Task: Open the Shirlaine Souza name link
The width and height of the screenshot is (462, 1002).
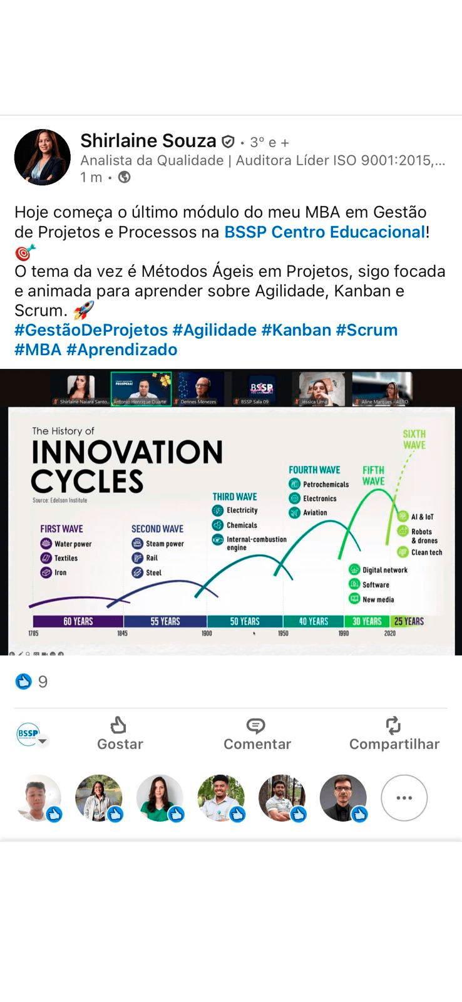Action: [148, 141]
